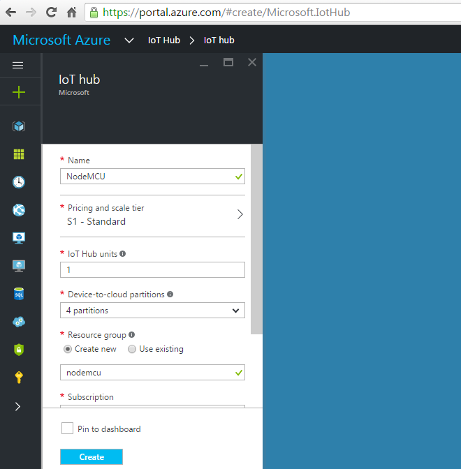461x469 pixels.
Task: Select Use existing resource group radio
Action: [132, 349]
